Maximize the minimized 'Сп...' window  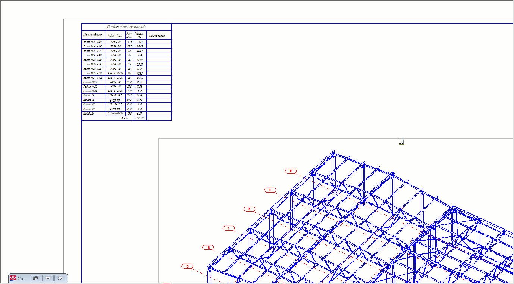pyautogui.click(x=48, y=278)
